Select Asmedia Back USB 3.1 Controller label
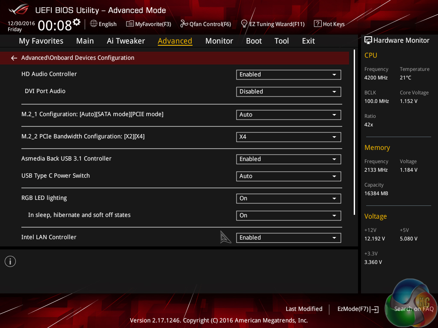This screenshot has height=328, width=438. 66,158
